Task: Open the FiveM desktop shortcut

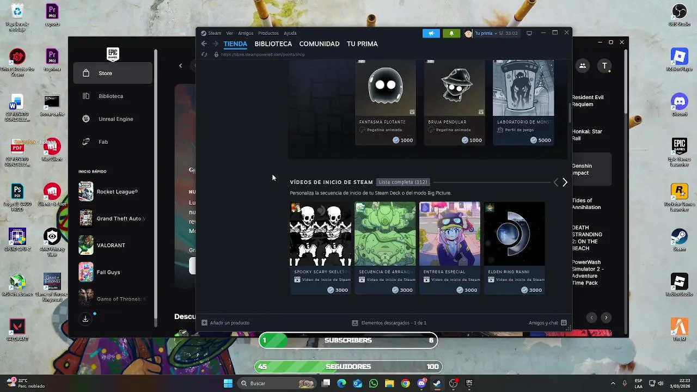Action: (x=679, y=329)
